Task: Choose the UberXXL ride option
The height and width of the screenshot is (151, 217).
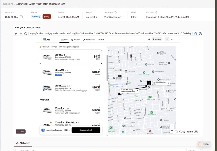Action: click(x=71, y=88)
